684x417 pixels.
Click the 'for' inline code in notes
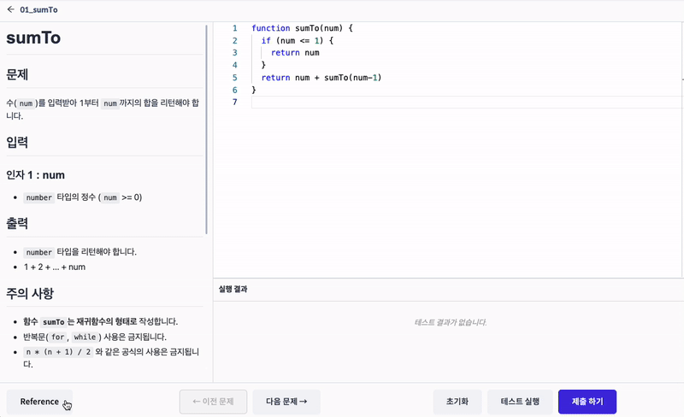click(x=57, y=338)
